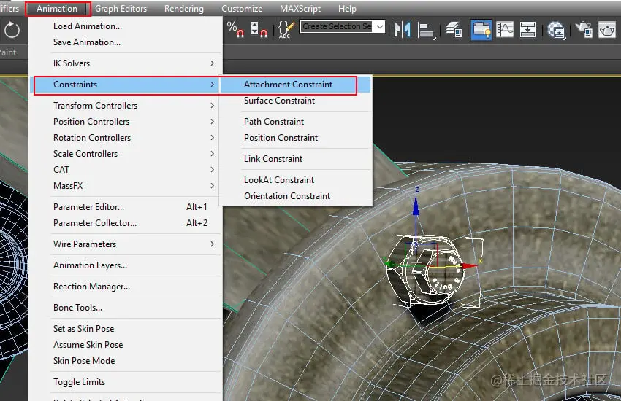
Task: Toggle the Spinner Snap icon
Action: point(258,29)
